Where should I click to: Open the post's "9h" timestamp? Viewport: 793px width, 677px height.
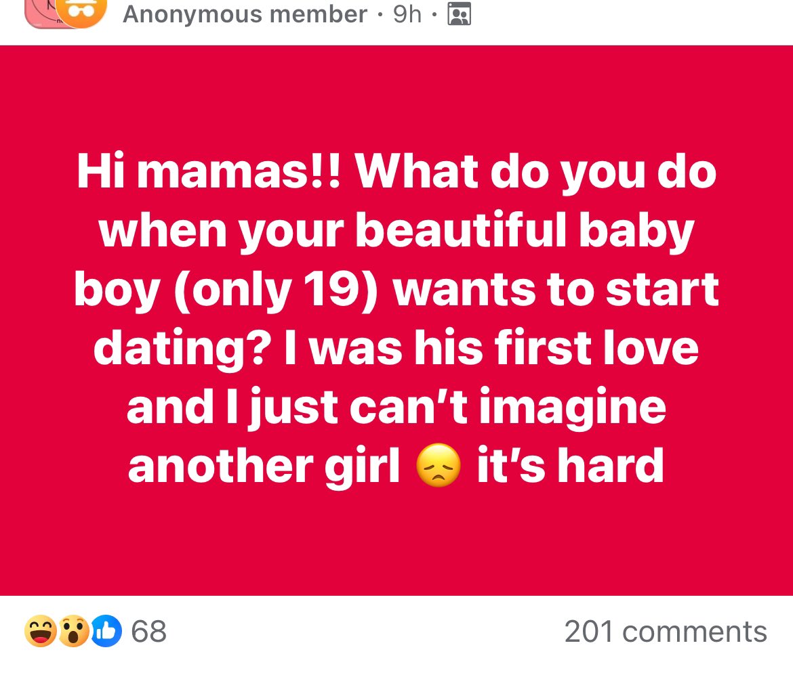[x=407, y=14]
